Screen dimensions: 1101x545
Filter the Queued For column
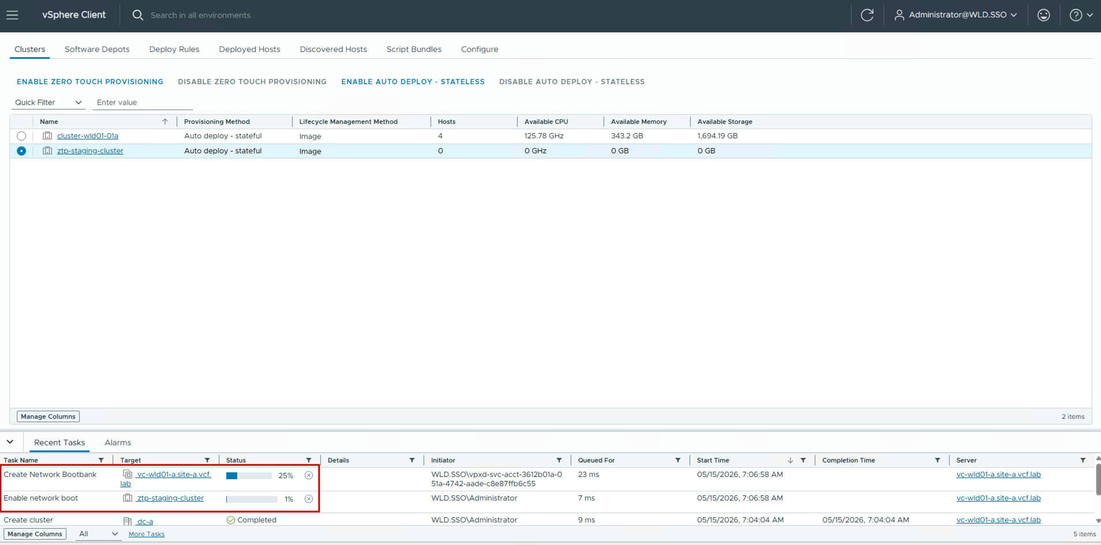pos(678,460)
